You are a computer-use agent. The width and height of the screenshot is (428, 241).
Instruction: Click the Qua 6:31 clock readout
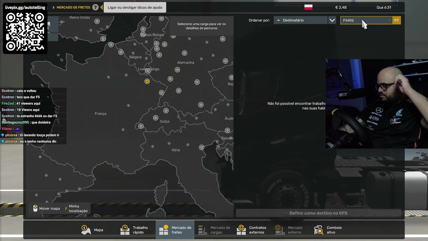point(384,7)
